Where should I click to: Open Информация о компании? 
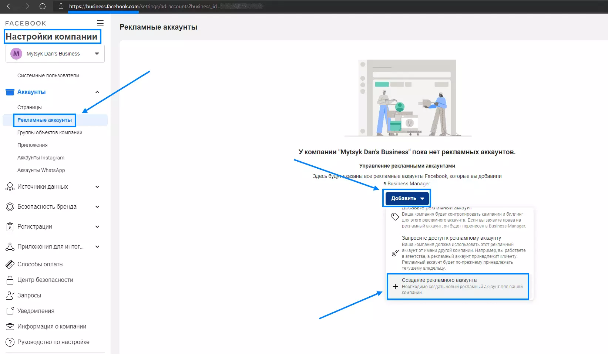click(52, 327)
